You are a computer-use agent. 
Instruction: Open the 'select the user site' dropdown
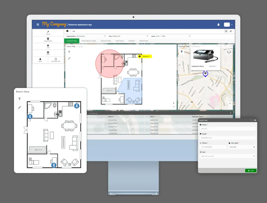click(254, 156)
